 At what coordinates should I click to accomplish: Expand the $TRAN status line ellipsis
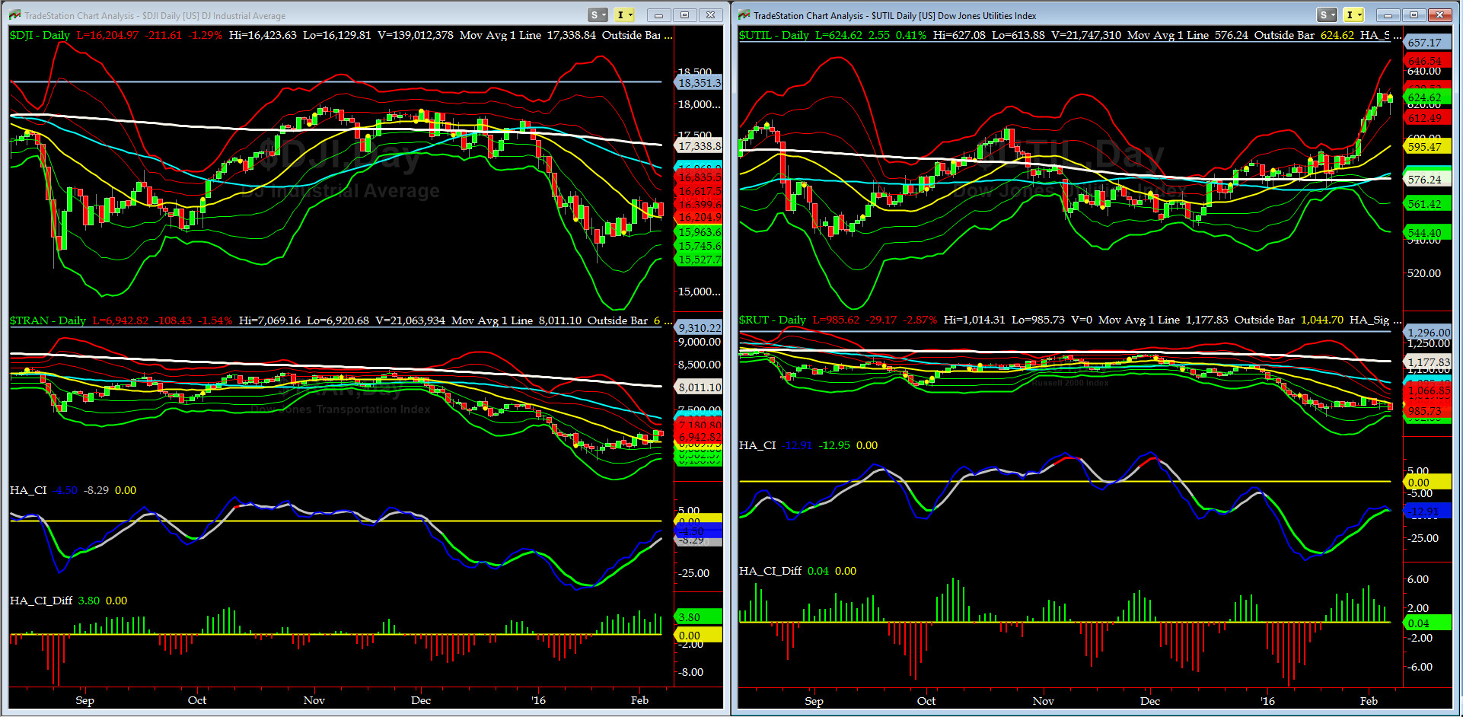pyautogui.click(x=668, y=321)
